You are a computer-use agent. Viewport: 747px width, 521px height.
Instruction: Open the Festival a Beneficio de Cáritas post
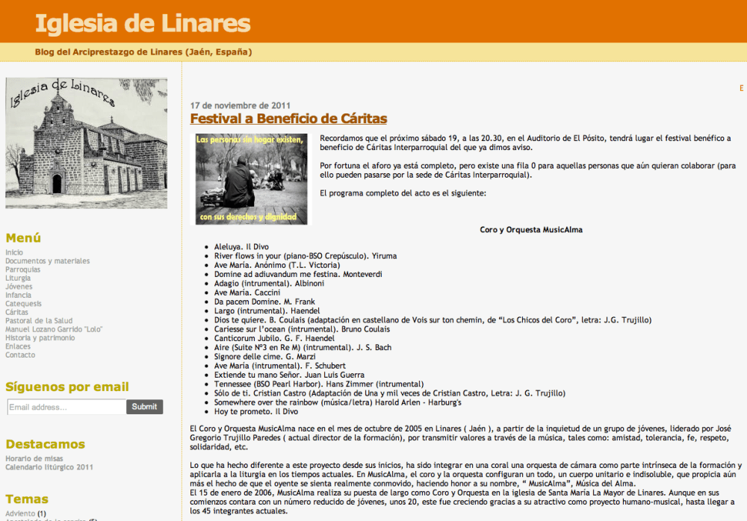288,119
